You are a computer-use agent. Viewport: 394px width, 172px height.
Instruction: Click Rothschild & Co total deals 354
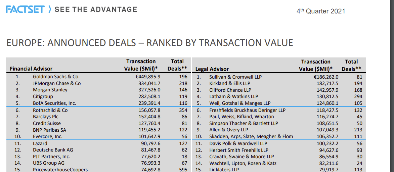[183, 110]
